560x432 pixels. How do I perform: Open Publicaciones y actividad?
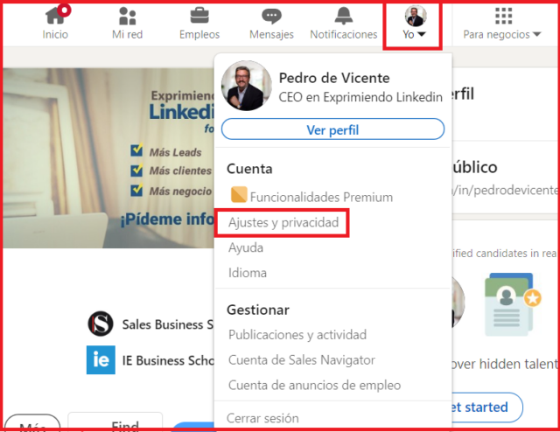coord(297,335)
